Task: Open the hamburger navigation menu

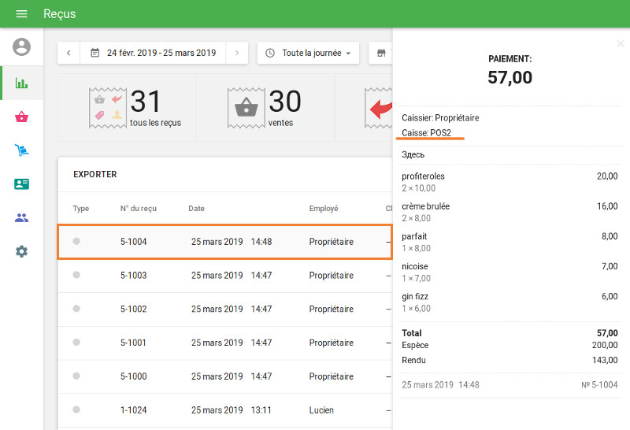Action: (x=21, y=14)
